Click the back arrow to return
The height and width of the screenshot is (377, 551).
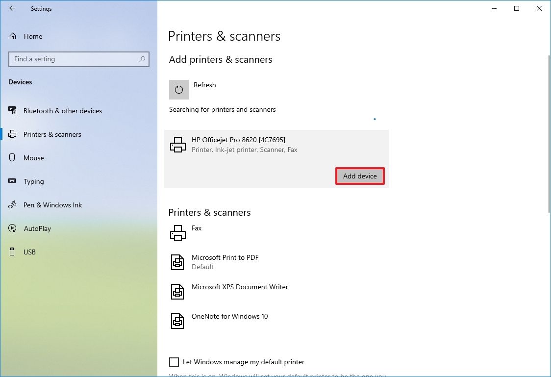tap(12, 8)
